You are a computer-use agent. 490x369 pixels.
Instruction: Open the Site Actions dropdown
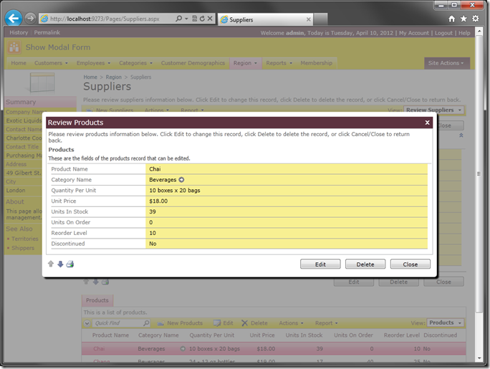tap(446, 63)
